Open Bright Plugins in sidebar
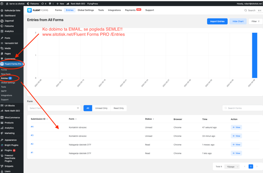The height and width of the screenshot is (173, 263). point(12,145)
